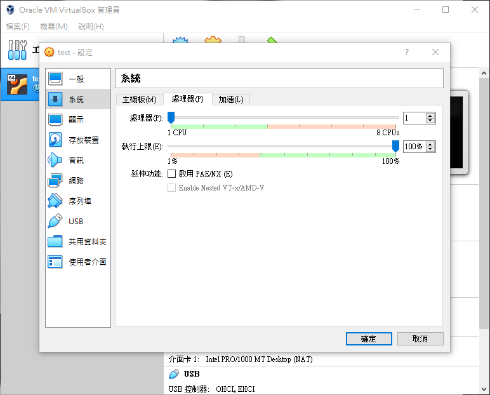Click the execution cap 100% input field
This screenshot has width=490, height=395.
414,146
